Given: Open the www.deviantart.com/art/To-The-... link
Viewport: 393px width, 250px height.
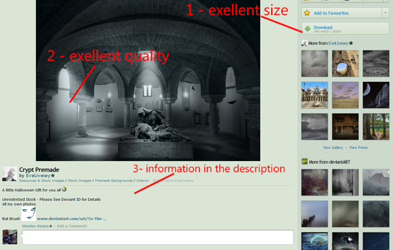Looking at the screenshot, I should (x=72, y=219).
